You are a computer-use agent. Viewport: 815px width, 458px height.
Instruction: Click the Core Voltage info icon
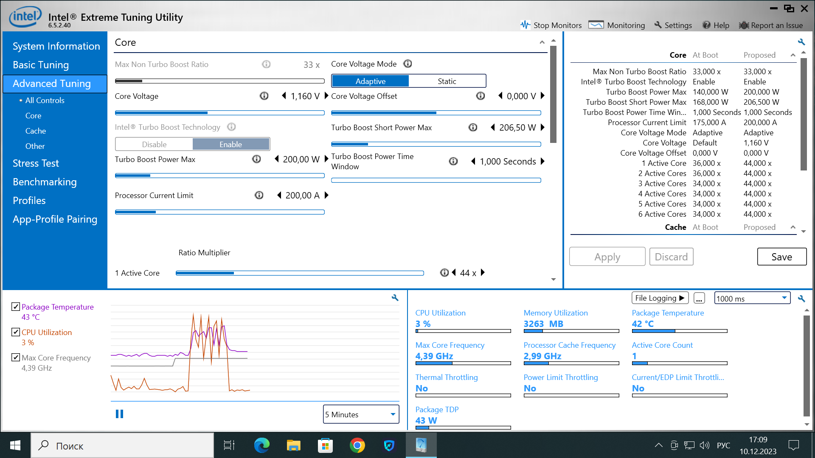pos(264,96)
